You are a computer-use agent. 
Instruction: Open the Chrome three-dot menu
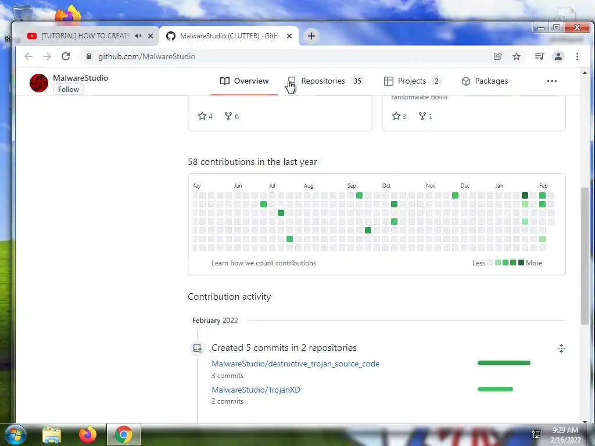(577, 56)
